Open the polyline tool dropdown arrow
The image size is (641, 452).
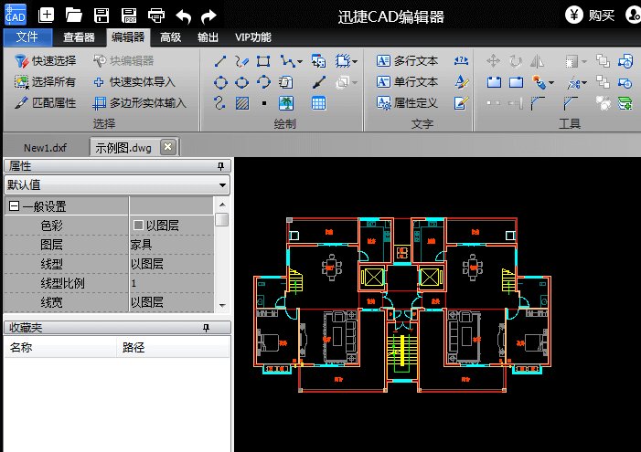300,62
